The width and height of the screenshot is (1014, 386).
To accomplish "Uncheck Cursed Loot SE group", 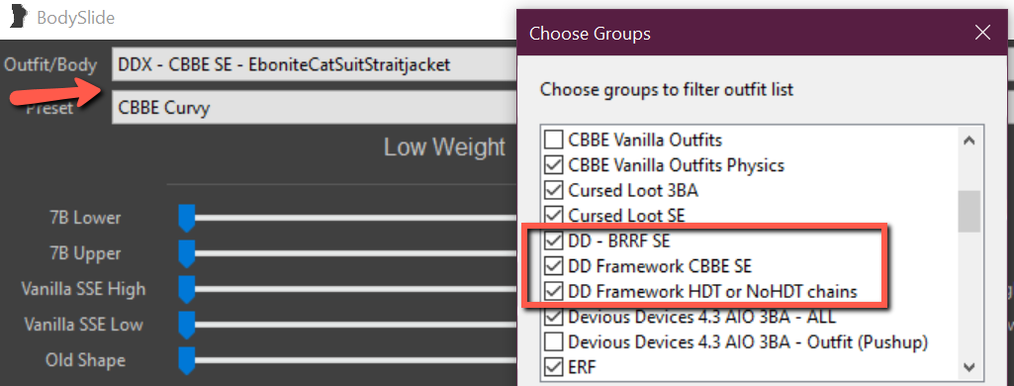I will point(553,215).
